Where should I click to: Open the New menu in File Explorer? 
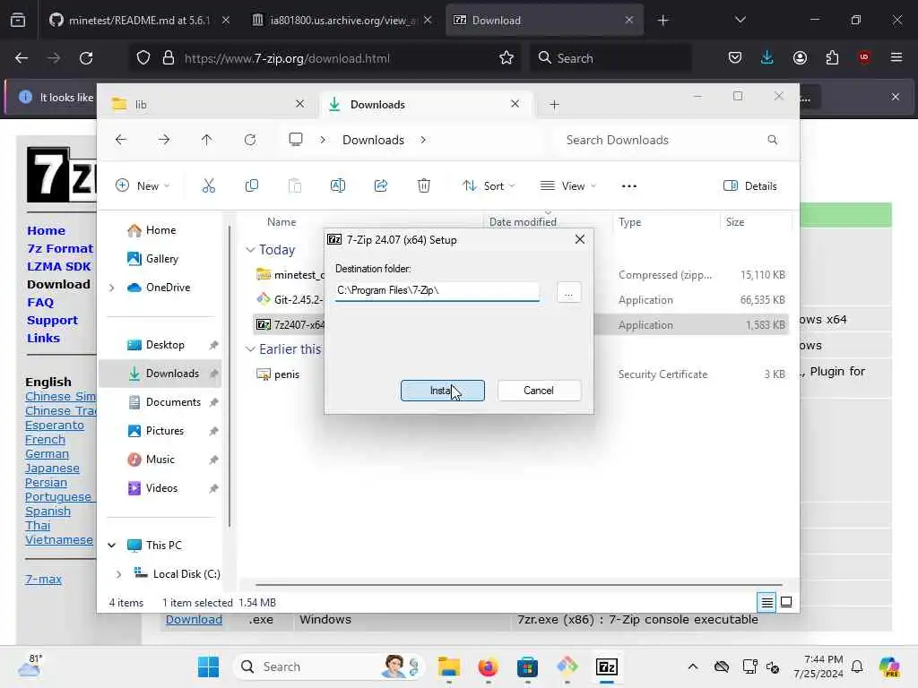click(x=143, y=186)
